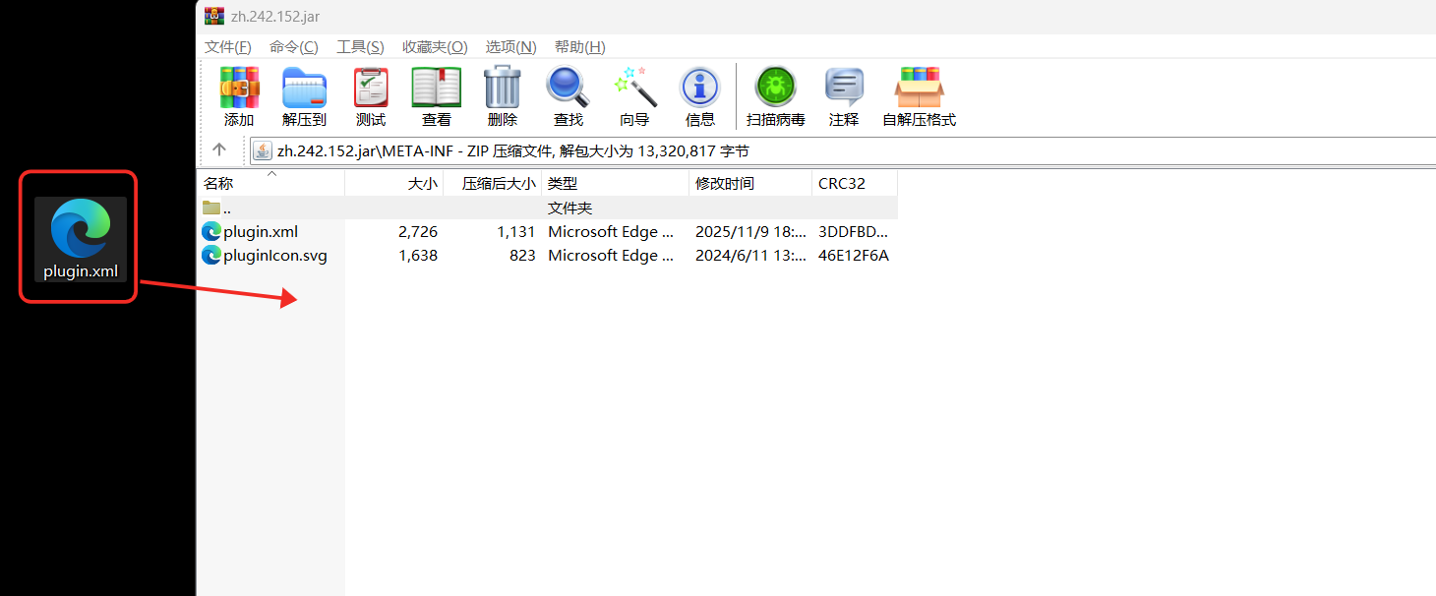Sort files by the 名称 column
The height and width of the screenshot is (596, 1436).
click(218, 183)
